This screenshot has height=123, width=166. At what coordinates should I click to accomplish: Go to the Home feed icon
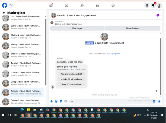pyautogui.click(x=51, y=5)
